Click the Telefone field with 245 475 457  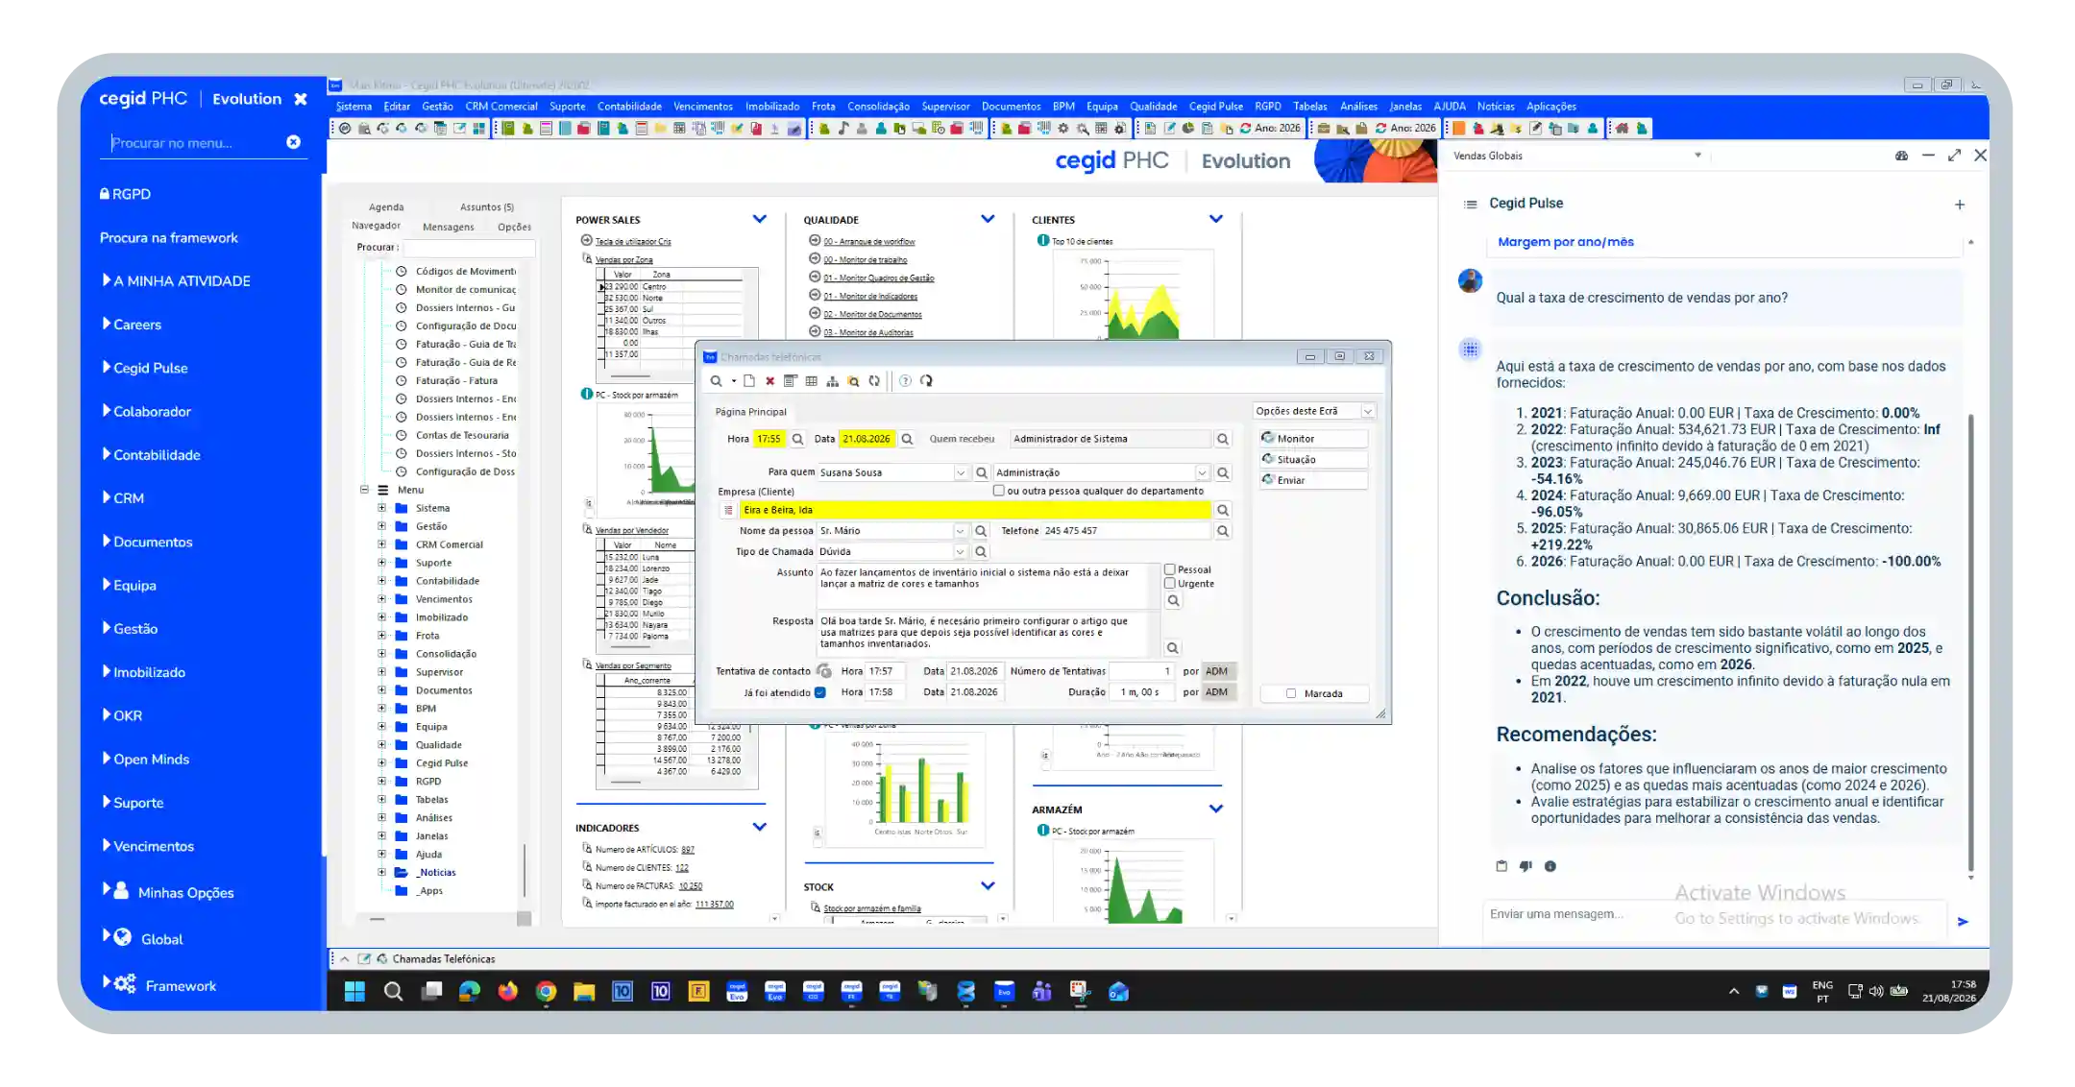click(1126, 531)
